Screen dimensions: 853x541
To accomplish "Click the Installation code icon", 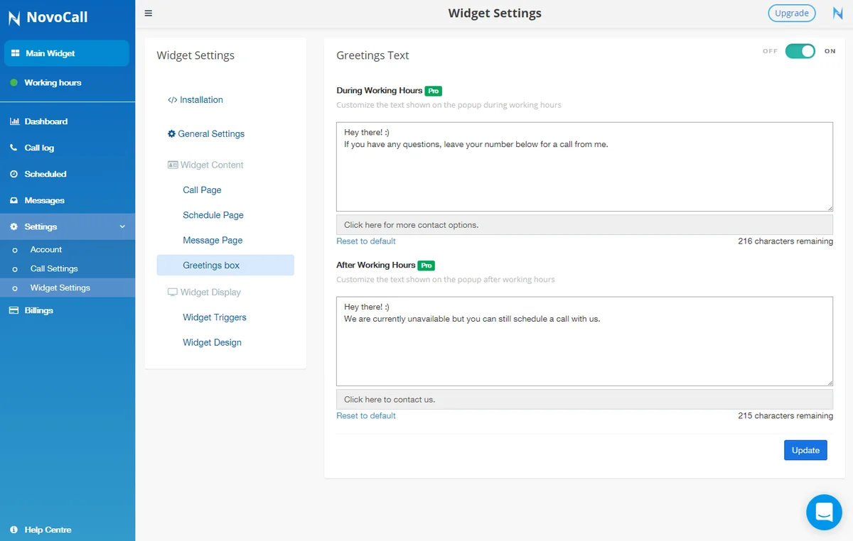I will (172, 100).
